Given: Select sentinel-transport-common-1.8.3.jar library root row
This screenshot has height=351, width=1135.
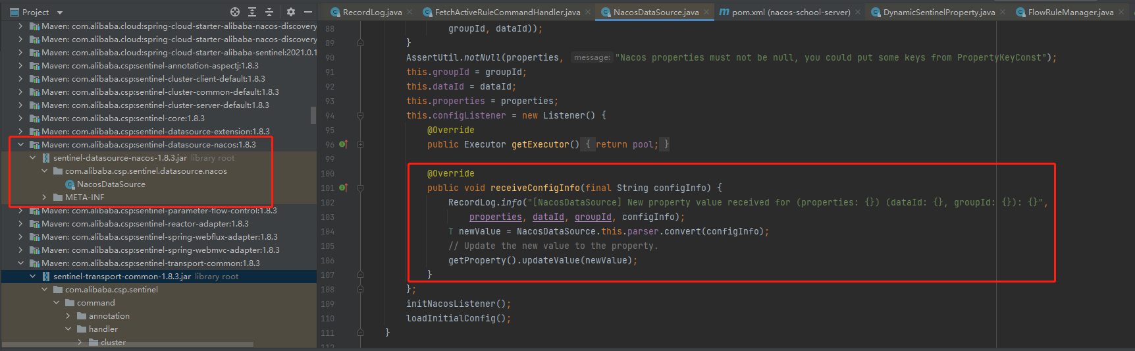Looking at the screenshot, I should coord(159,276).
